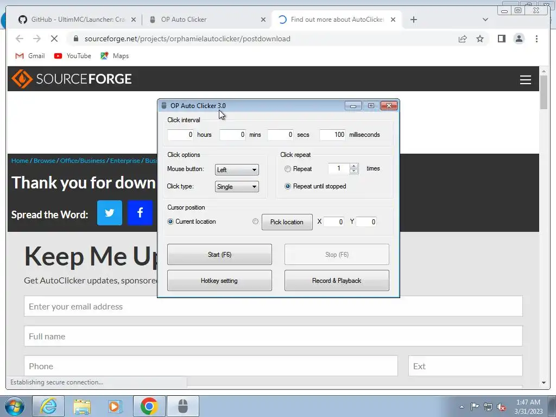Follow the Home breadcrumb link
This screenshot has height=417, width=556.
click(x=20, y=161)
